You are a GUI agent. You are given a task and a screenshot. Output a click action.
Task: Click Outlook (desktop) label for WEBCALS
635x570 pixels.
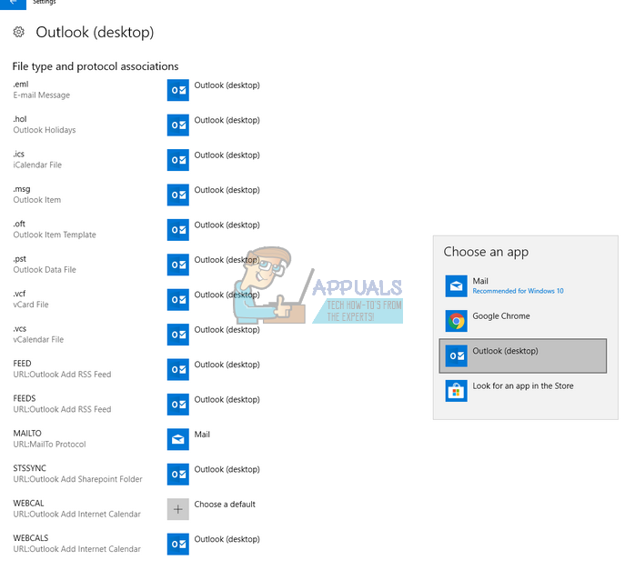pos(227,539)
